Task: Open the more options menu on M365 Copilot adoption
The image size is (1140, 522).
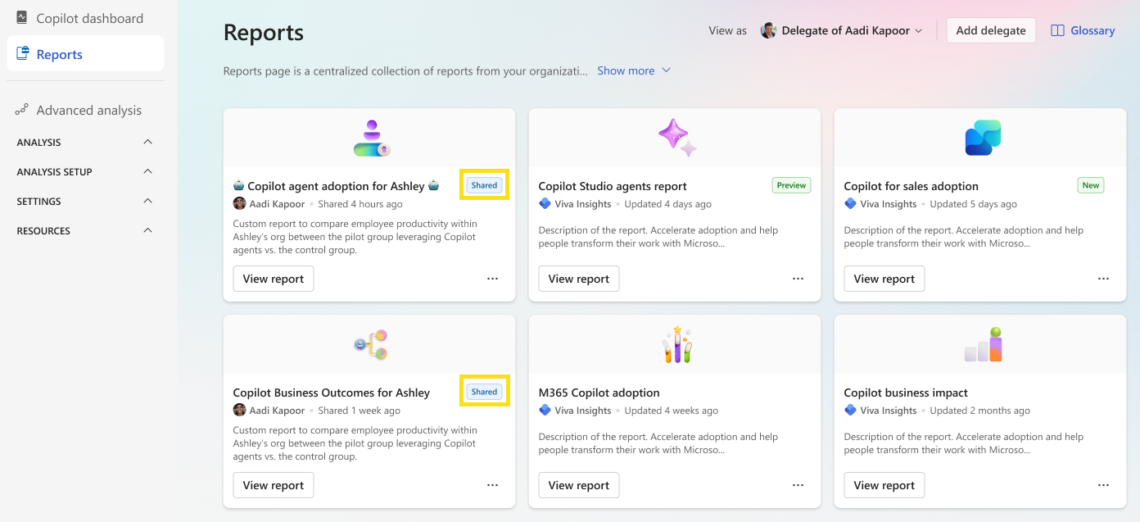Action: [x=798, y=485]
